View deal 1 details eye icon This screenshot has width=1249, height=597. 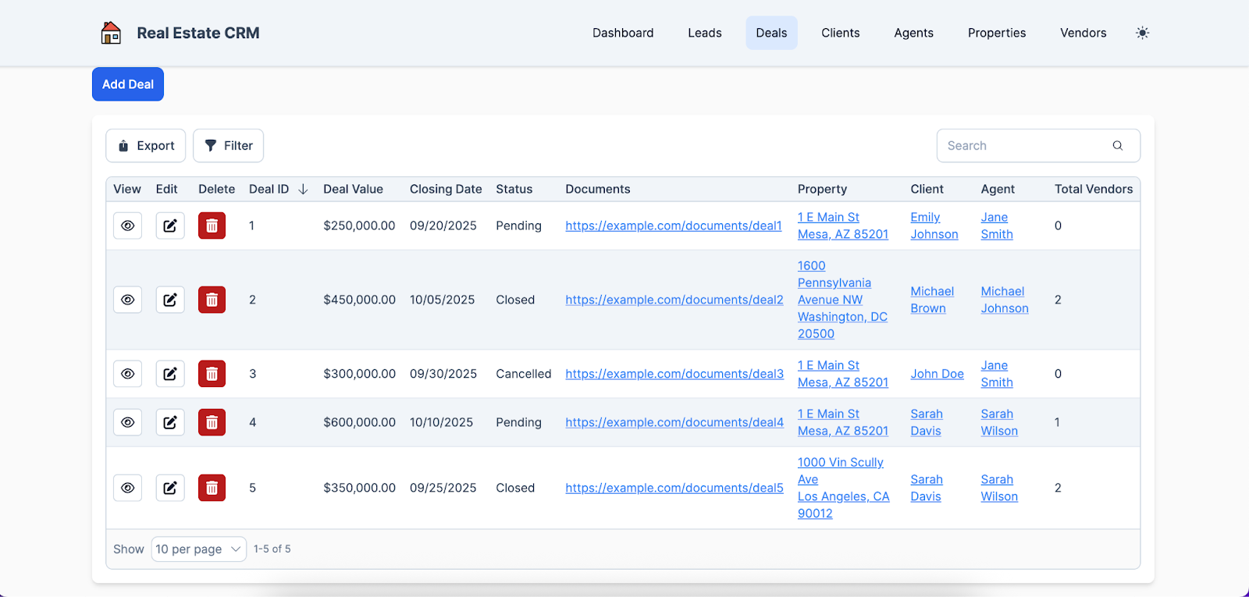128,226
